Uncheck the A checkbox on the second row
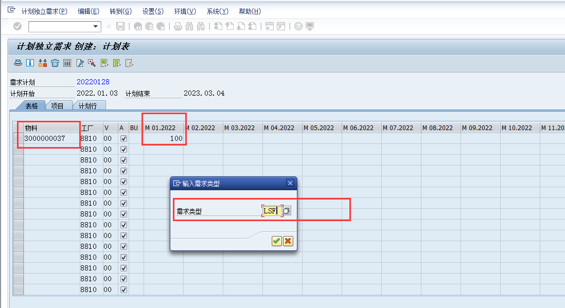Screen dimensions: 565x308 123,149
